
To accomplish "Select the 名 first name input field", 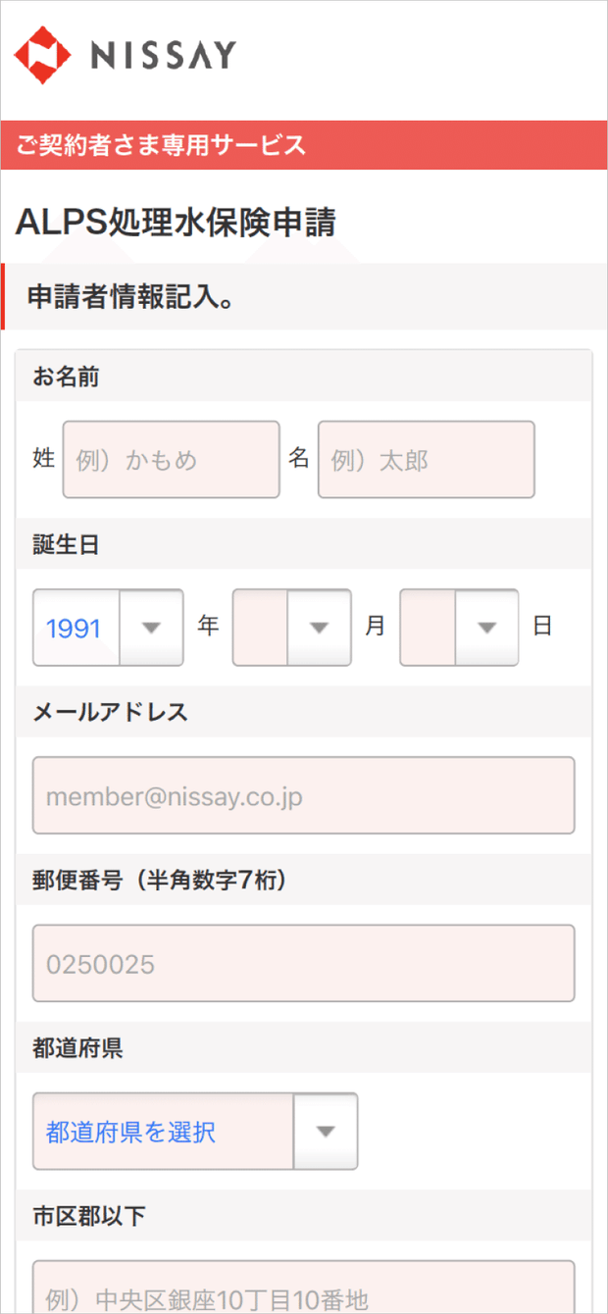I will coord(426,459).
